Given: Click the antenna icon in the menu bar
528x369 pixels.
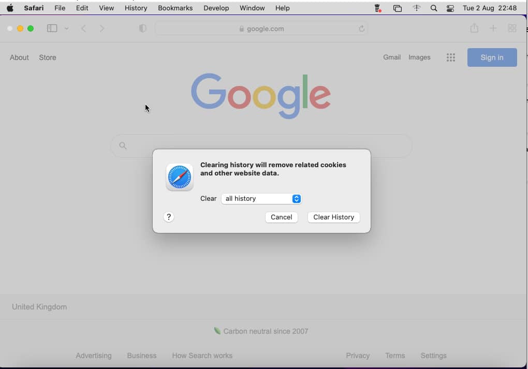Looking at the screenshot, I should coord(417,8).
